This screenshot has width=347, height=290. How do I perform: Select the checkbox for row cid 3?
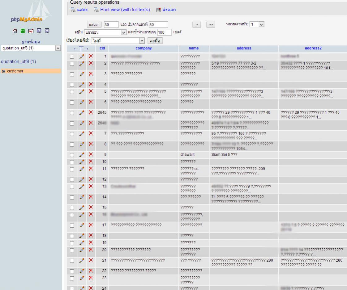pos(72,74)
